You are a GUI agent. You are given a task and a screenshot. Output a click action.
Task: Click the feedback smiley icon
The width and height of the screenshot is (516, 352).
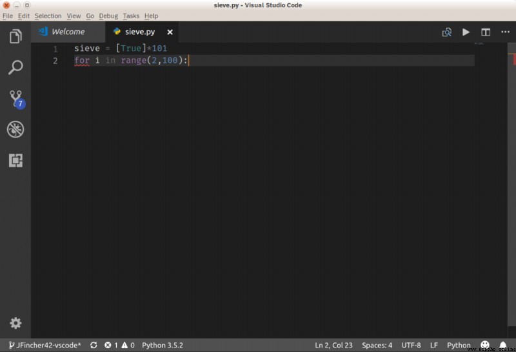[485, 345]
